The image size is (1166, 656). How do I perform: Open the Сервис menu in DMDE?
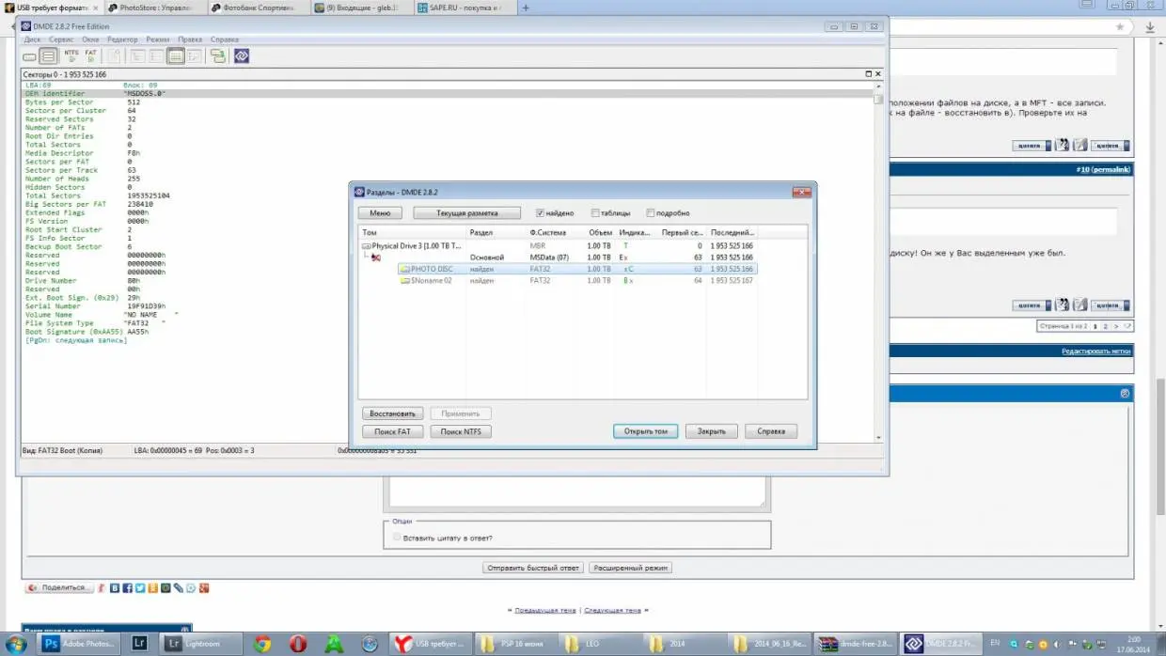pos(61,39)
